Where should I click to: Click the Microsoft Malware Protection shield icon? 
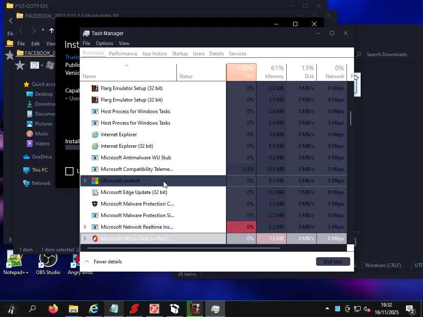(95, 204)
